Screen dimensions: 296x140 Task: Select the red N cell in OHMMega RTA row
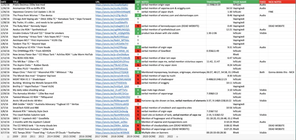click(138, 51)
